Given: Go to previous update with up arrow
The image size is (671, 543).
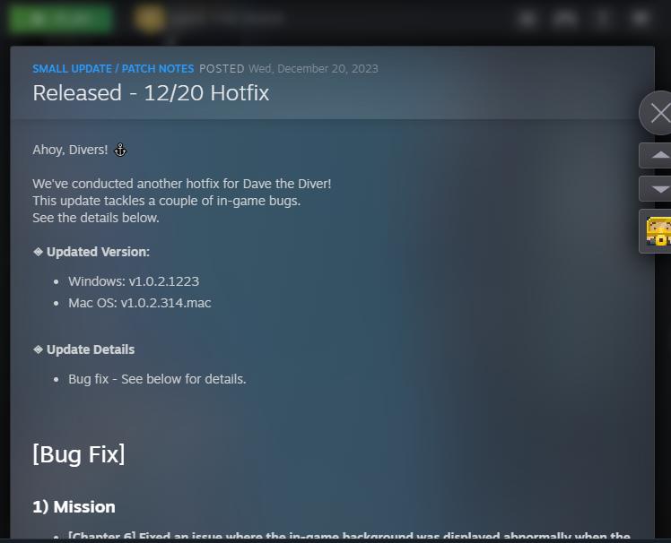Looking at the screenshot, I should [x=656, y=155].
